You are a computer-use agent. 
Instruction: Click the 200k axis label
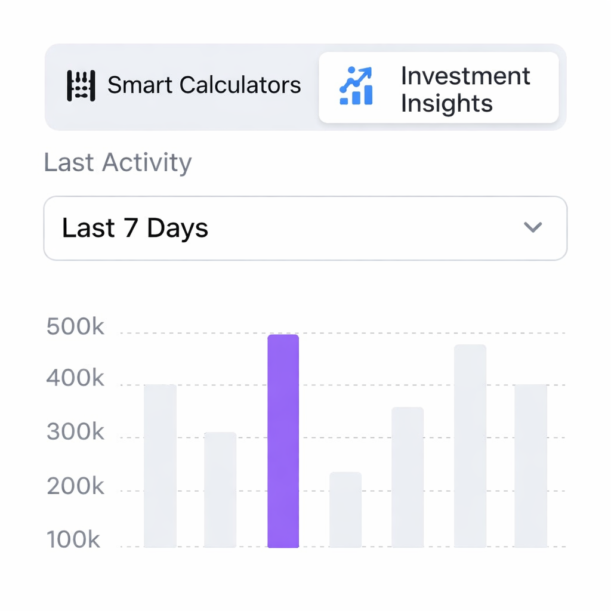[x=75, y=487]
